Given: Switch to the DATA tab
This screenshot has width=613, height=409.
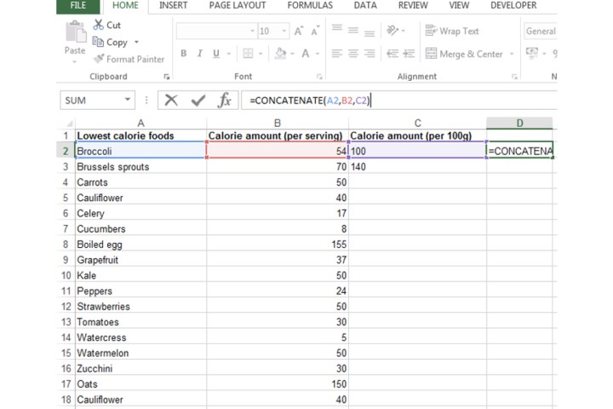Looking at the screenshot, I should (x=365, y=5).
